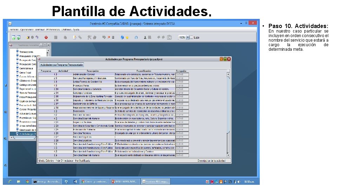Click the person silhouette toolbar icon

(x=145, y=37)
